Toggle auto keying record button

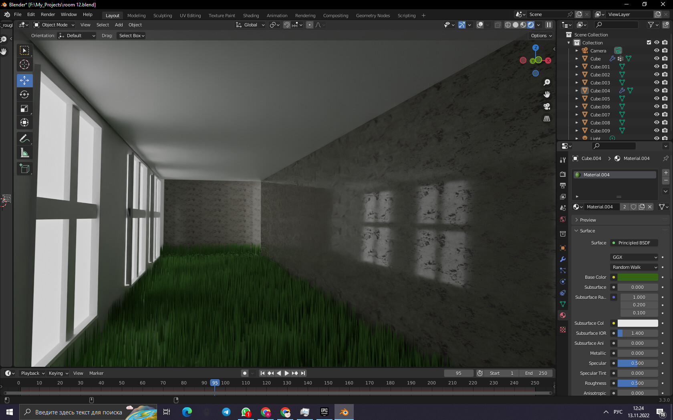pyautogui.click(x=245, y=373)
